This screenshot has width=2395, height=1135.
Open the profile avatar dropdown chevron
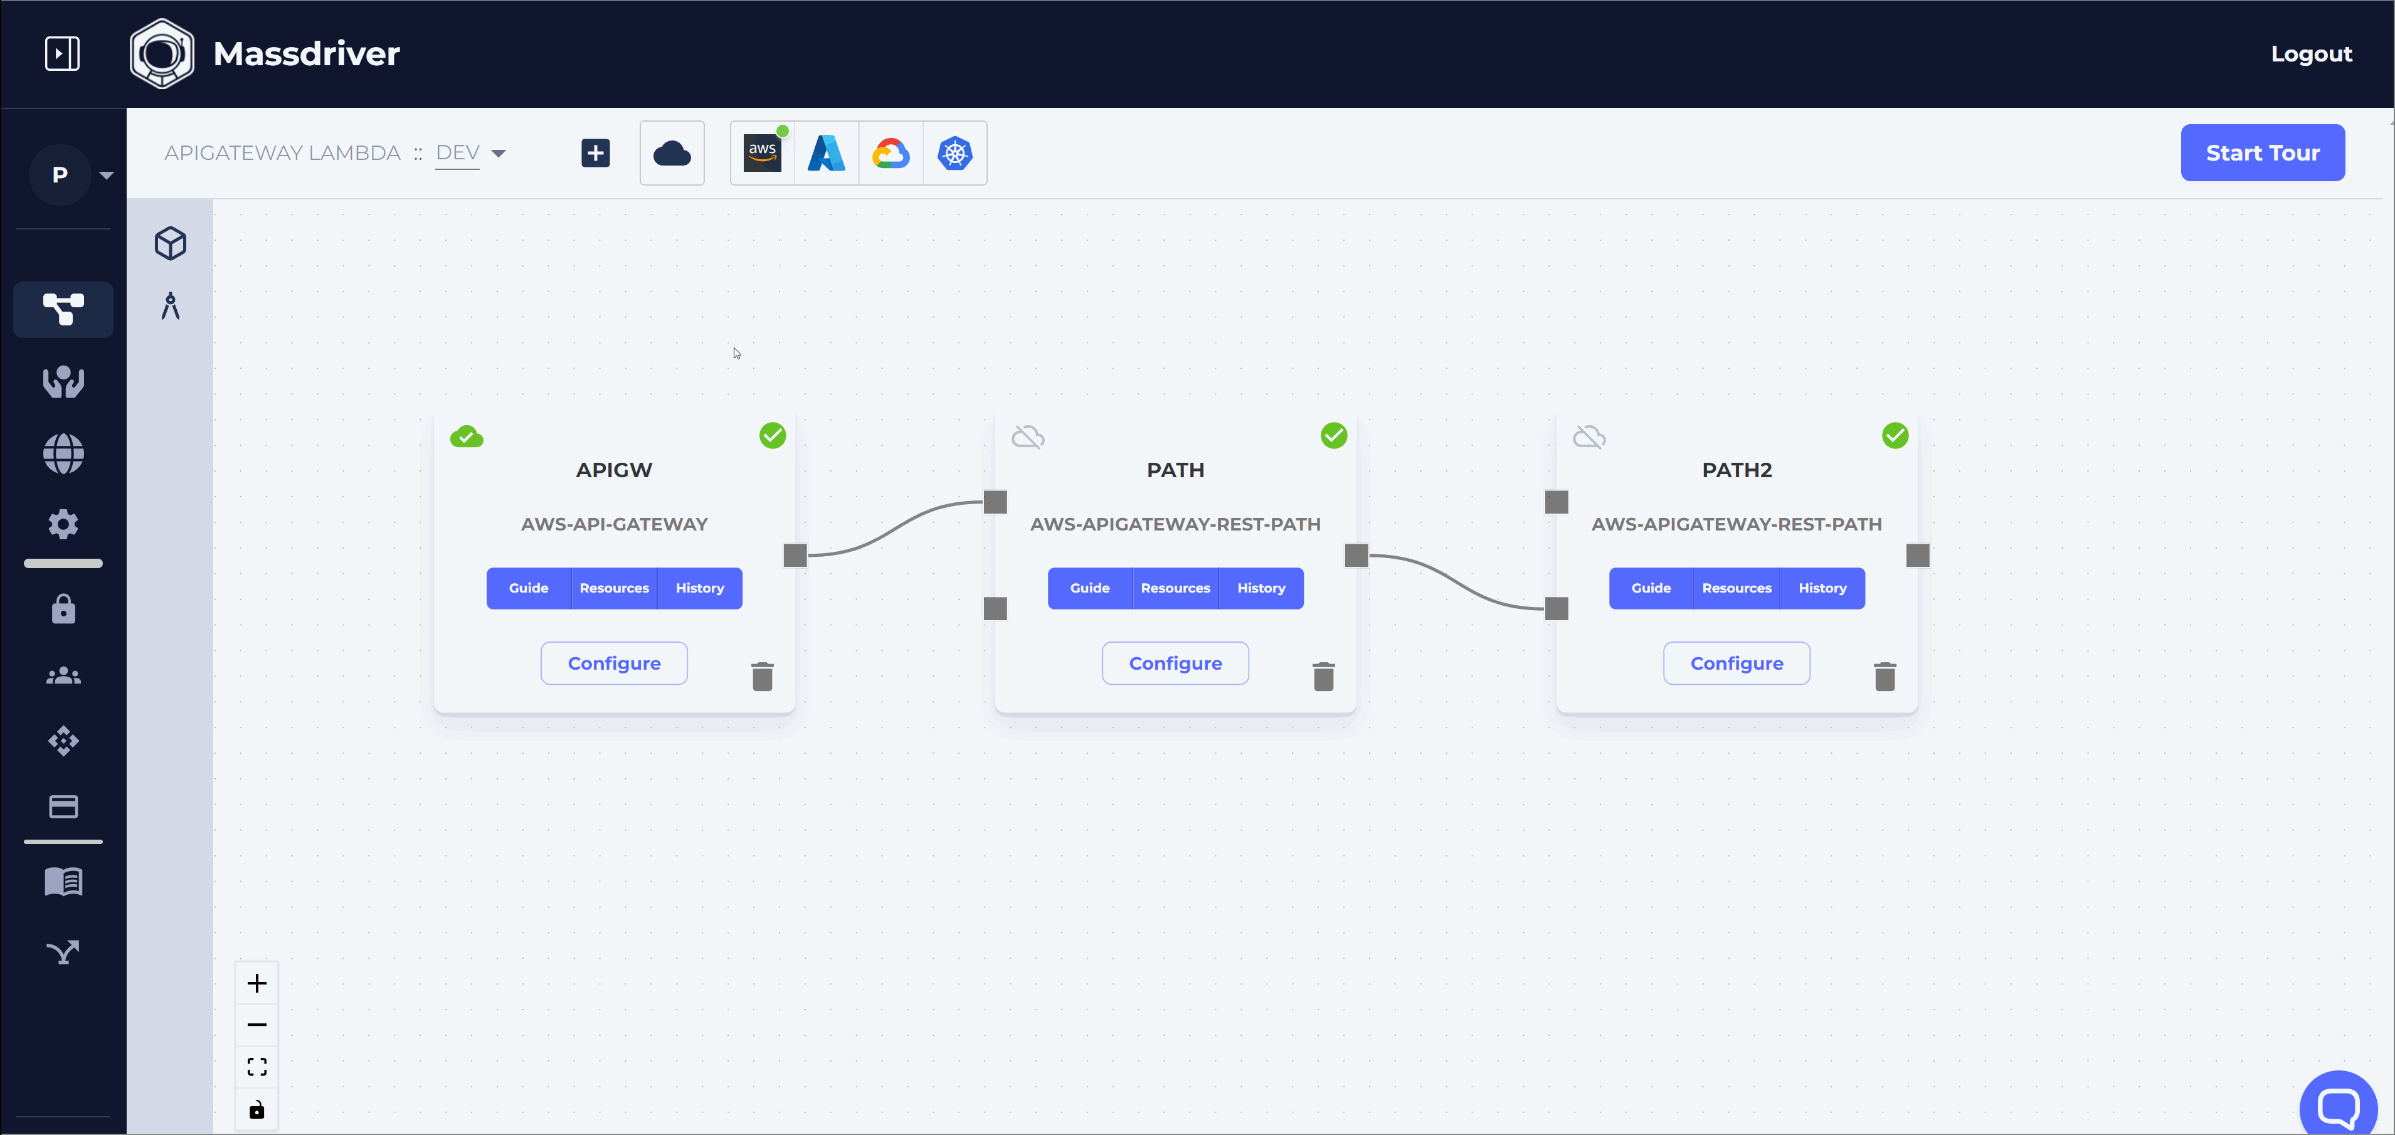106,175
